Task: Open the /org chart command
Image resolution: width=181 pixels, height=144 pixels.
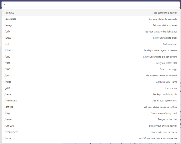Action: pos(90,113)
